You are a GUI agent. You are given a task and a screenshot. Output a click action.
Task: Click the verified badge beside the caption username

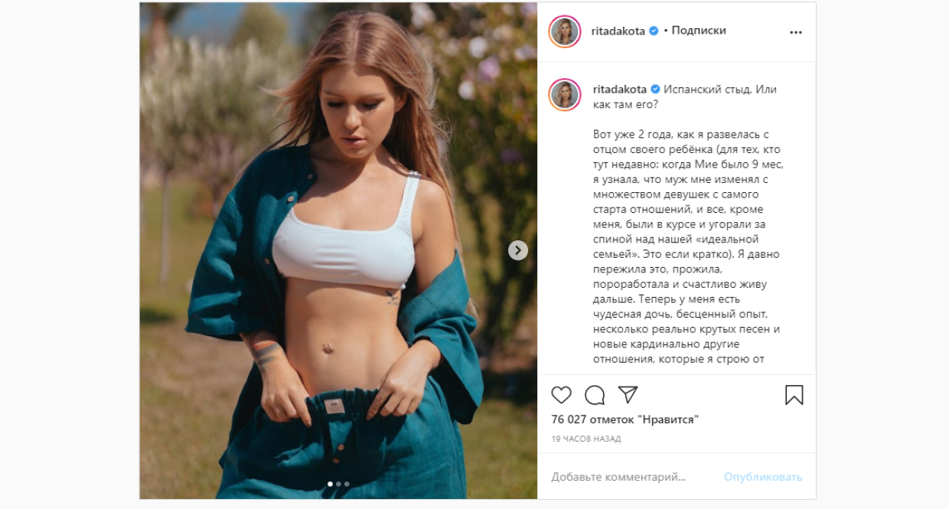click(x=655, y=89)
